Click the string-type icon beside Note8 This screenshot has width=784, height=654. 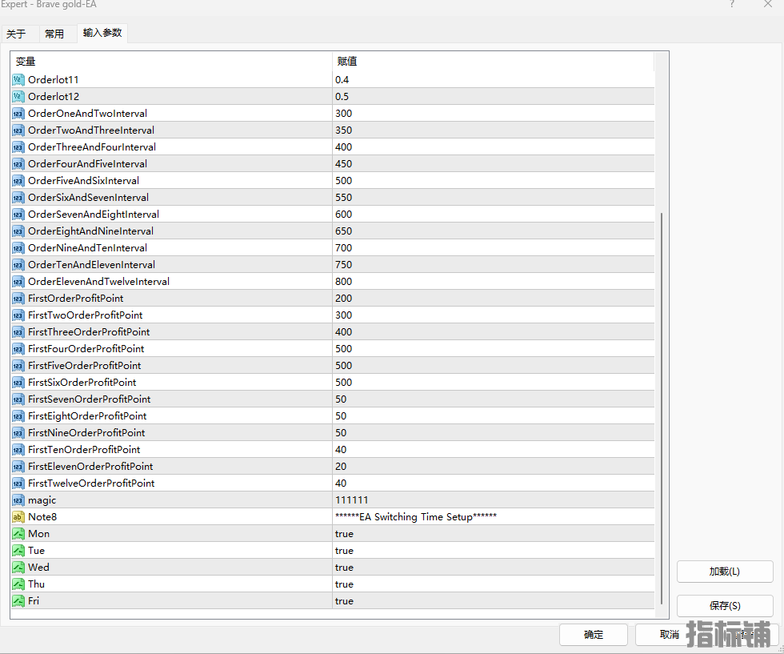coord(18,517)
